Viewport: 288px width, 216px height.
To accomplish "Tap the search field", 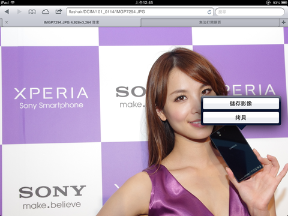I will pyautogui.click(x=250, y=12).
